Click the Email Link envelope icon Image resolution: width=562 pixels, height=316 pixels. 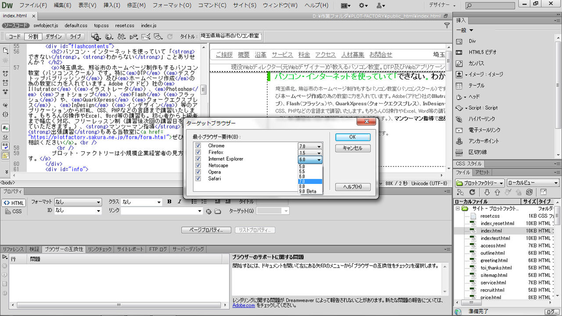(x=459, y=130)
